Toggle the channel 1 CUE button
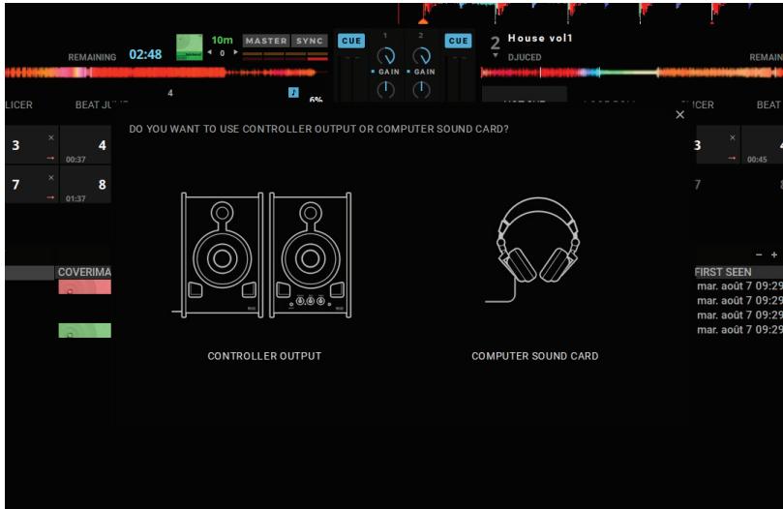 click(351, 41)
